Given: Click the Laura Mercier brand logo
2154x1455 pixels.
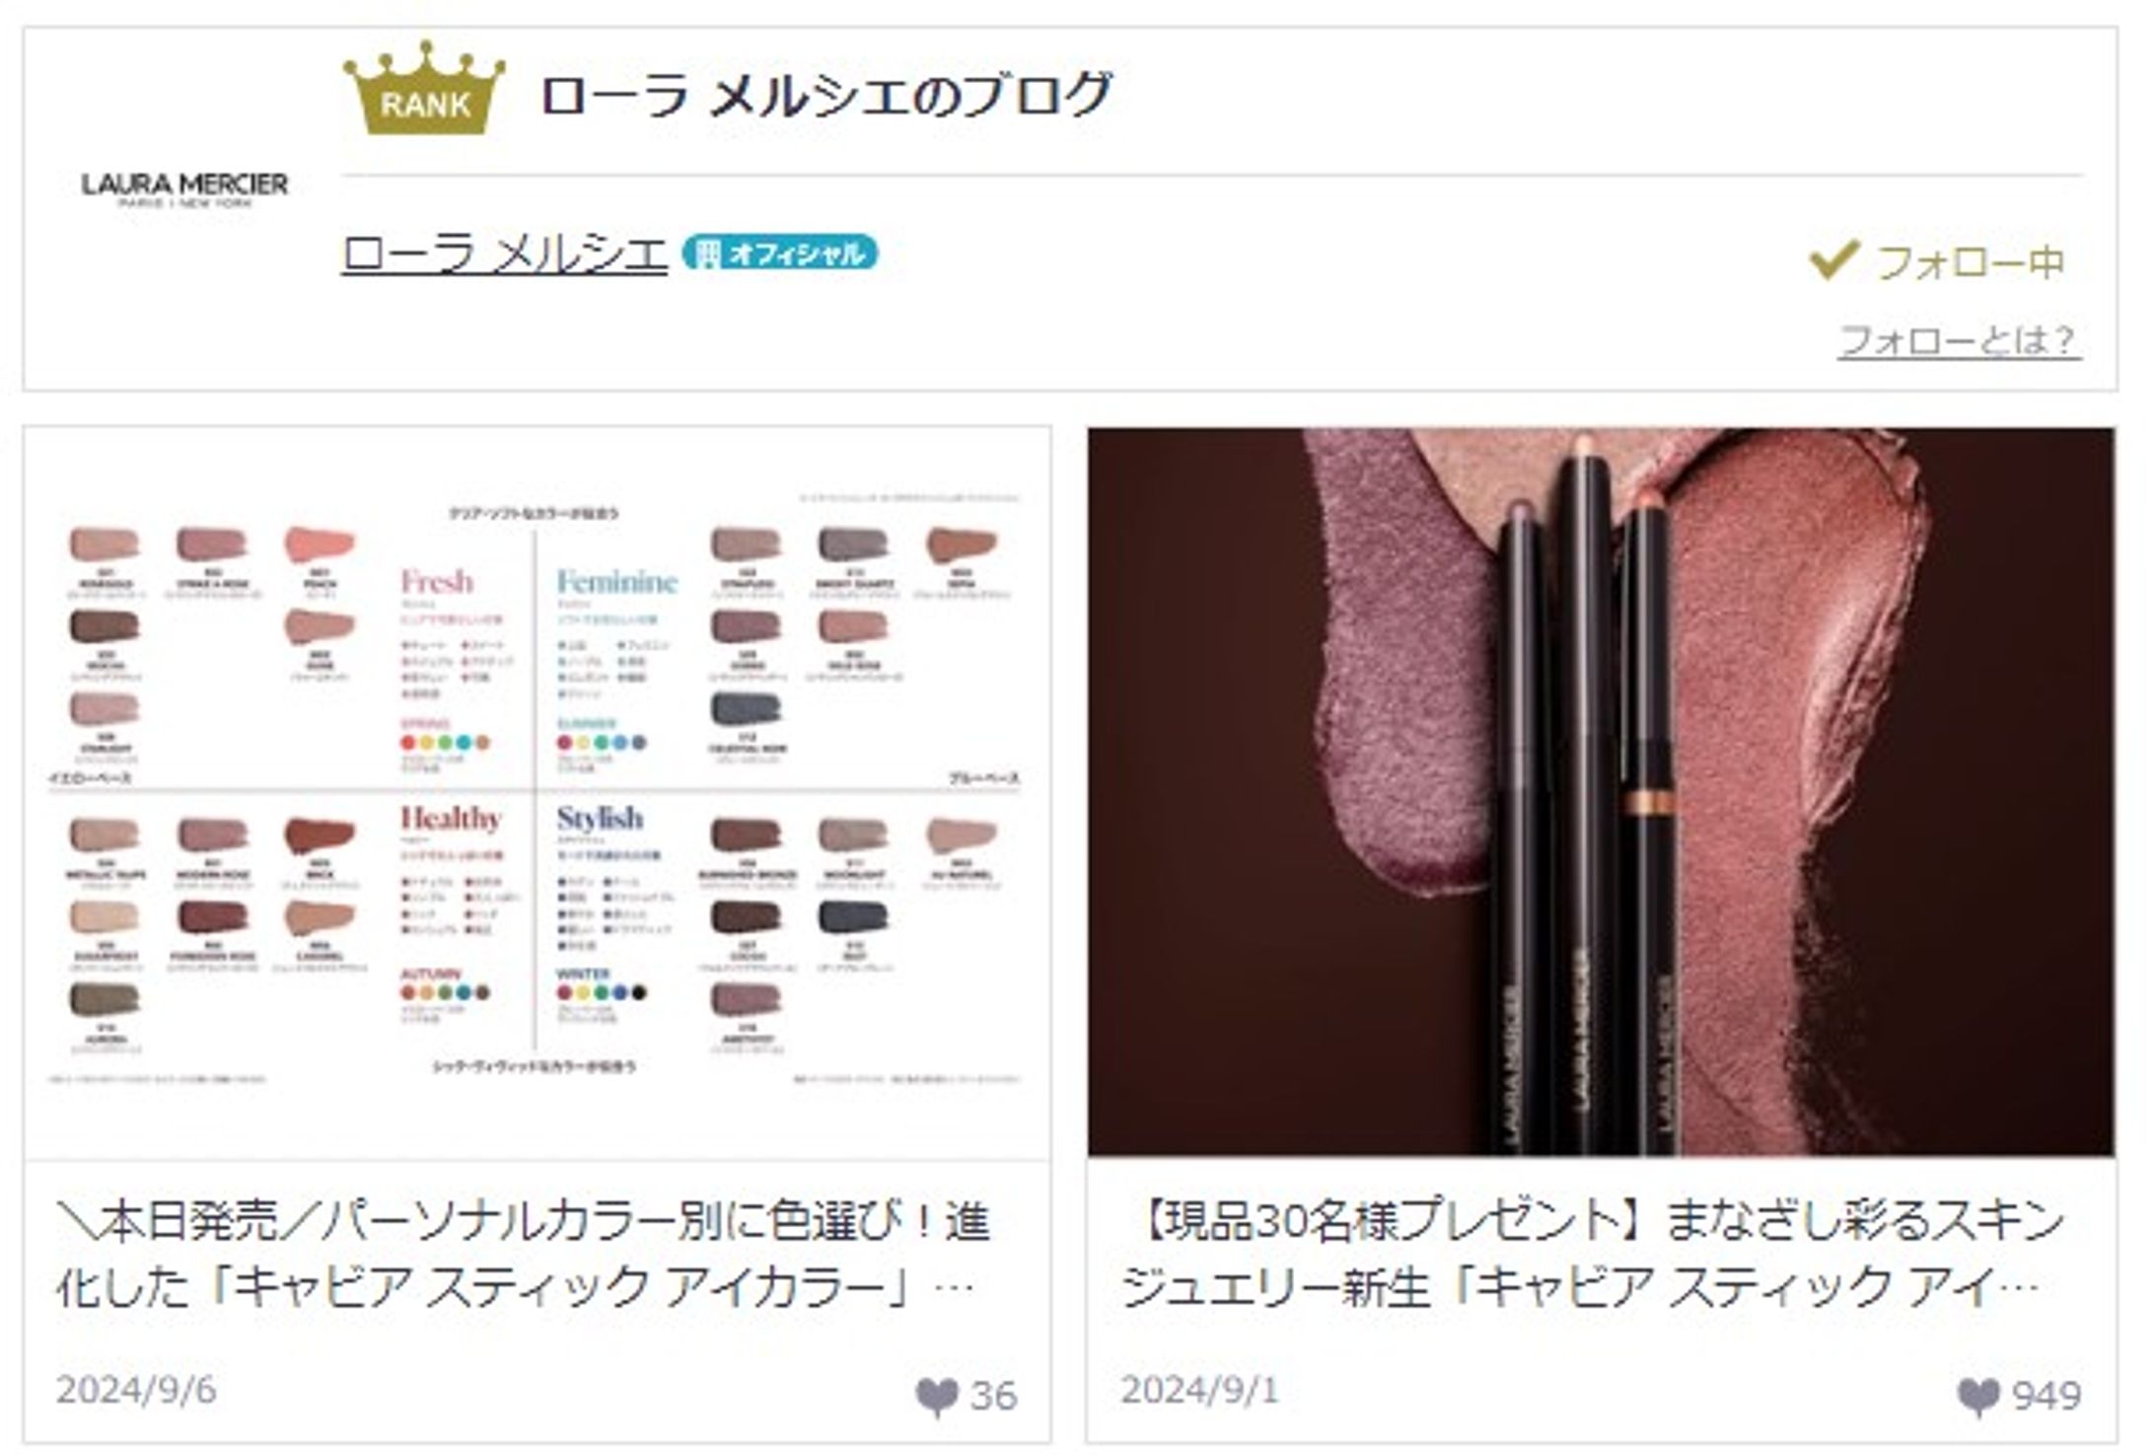Looking at the screenshot, I should coord(184,189).
